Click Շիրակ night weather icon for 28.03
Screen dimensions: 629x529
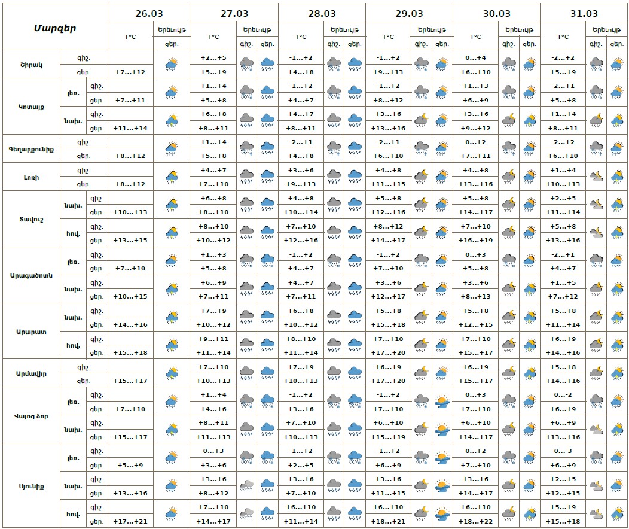[334, 65]
